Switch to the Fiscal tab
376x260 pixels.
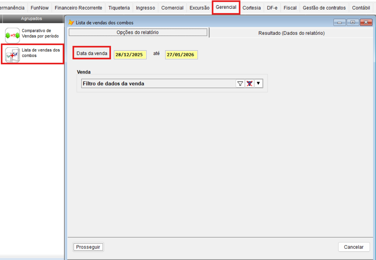pyautogui.click(x=290, y=8)
